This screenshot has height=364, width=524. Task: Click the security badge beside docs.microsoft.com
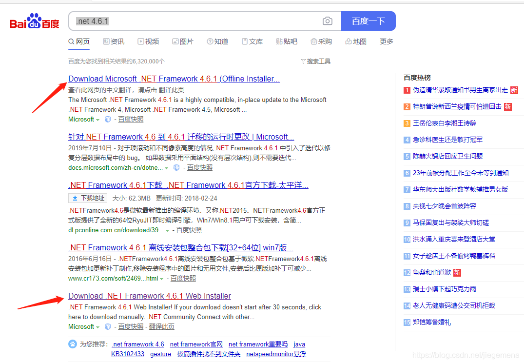pos(176,168)
